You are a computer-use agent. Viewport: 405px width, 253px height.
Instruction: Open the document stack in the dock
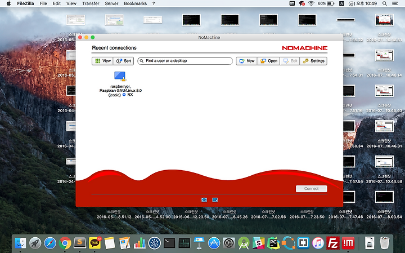370,243
